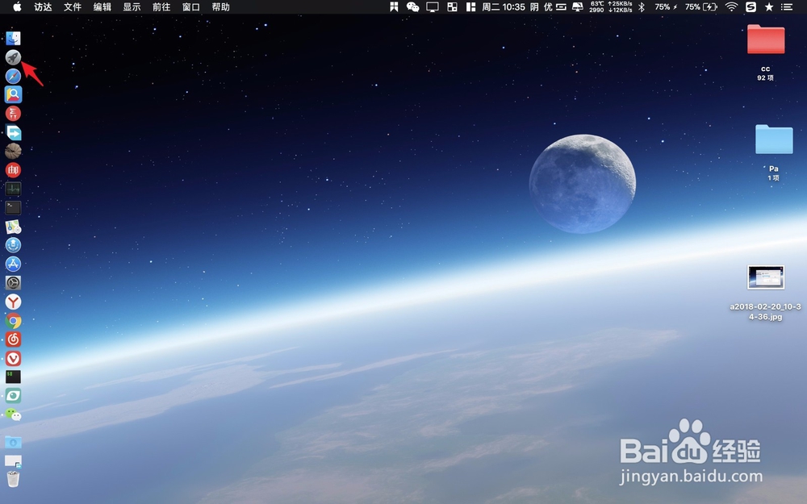Open the magnifier image-search app in dock
The width and height of the screenshot is (807, 504).
pyautogui.click(x=13, y=94)
